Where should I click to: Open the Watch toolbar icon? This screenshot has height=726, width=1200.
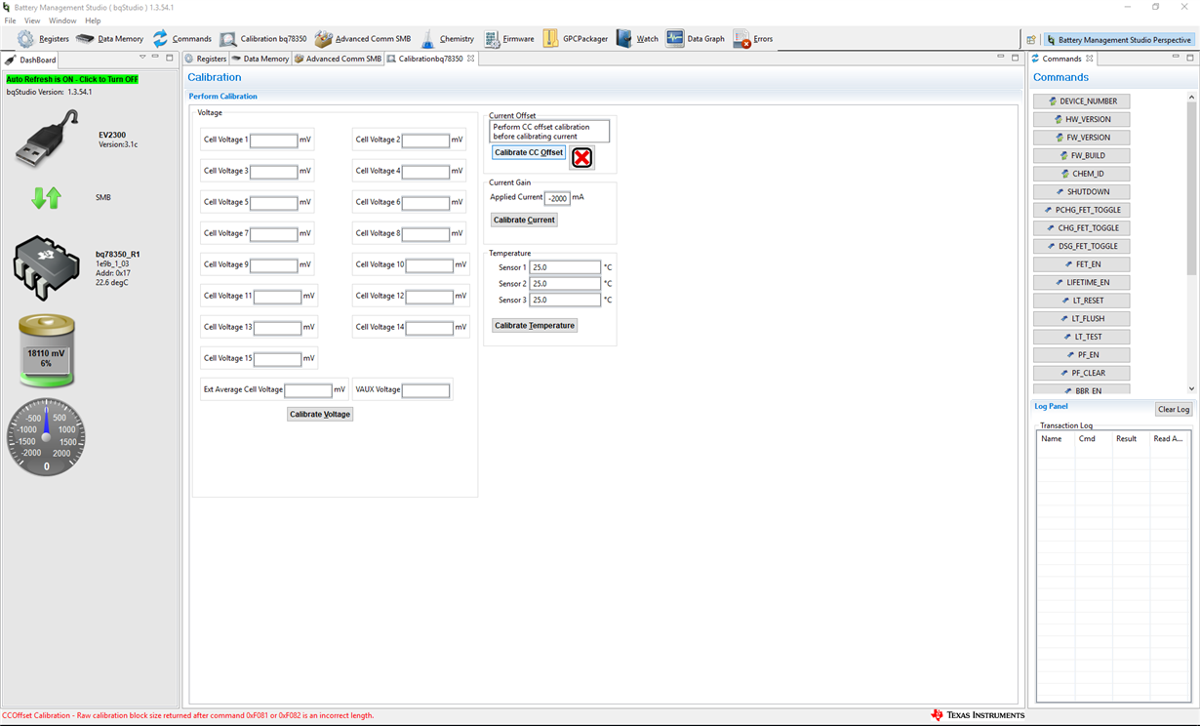[x=624, y=39]
